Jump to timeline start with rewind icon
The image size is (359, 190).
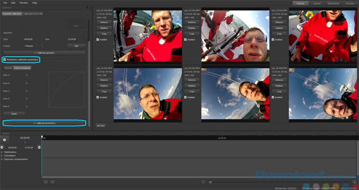point(2,147)
